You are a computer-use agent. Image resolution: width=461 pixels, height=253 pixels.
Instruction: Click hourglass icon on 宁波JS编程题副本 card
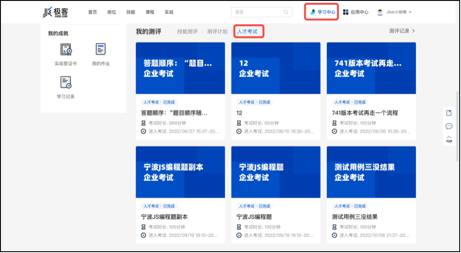tap(144, 227)
